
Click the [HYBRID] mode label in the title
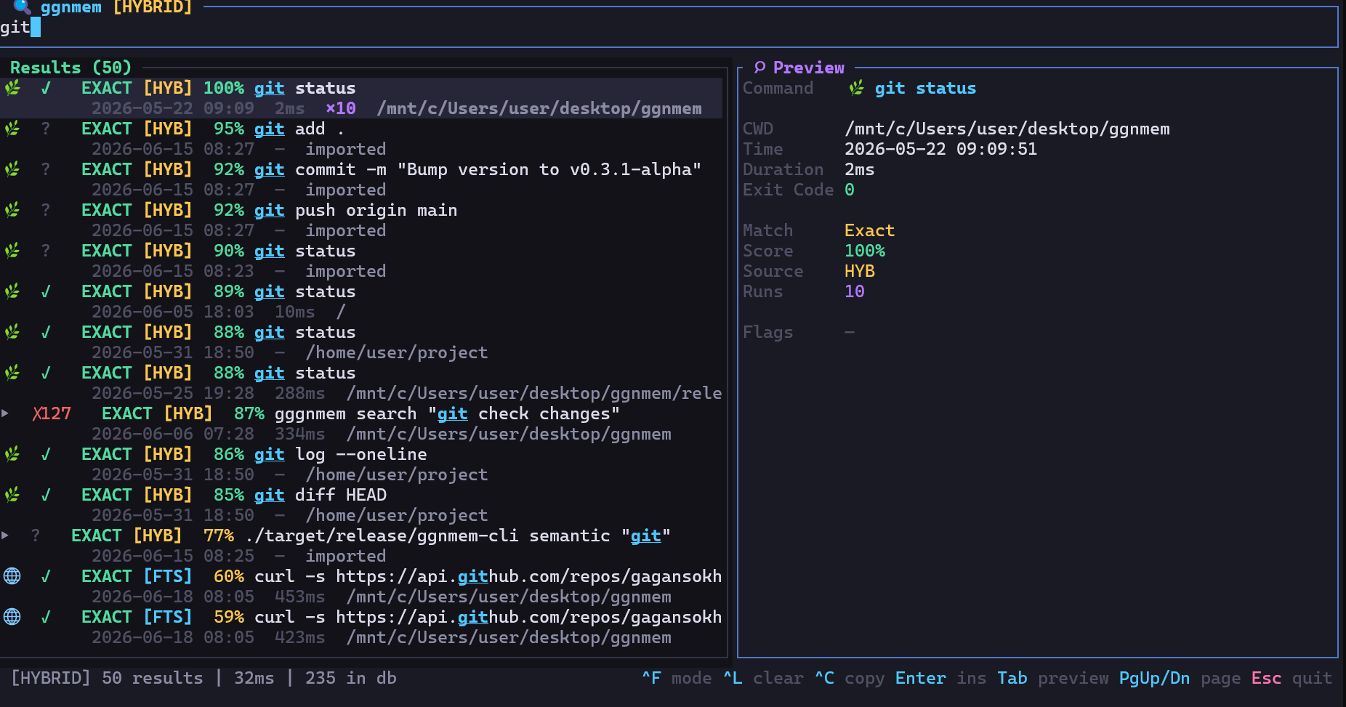pyautogui.click(x=153, y=7)
